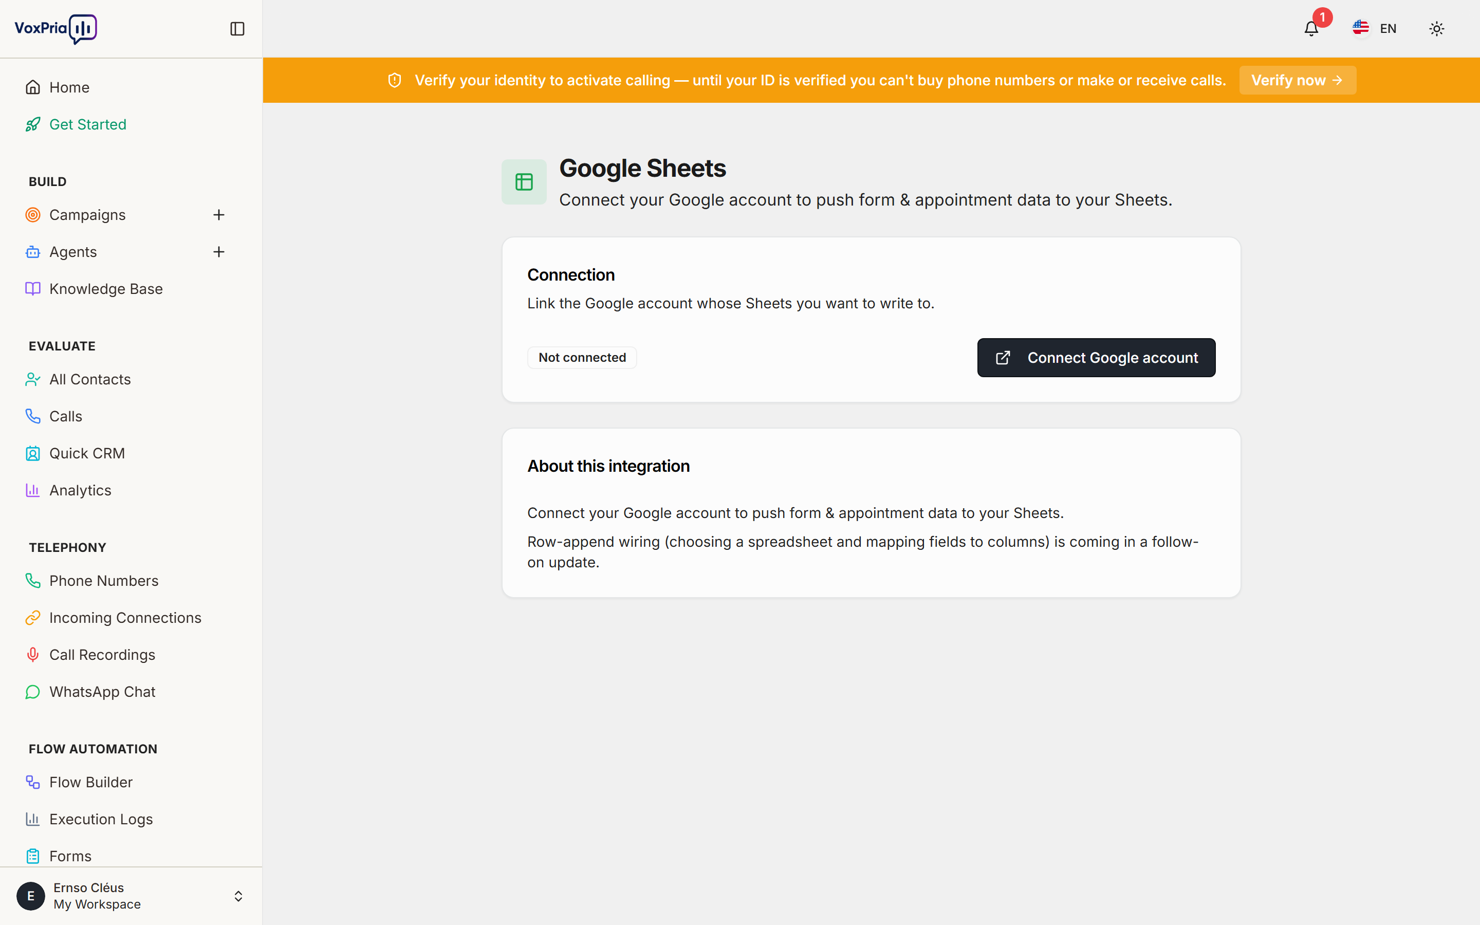Click the Get Started rocket icon
Screen dimensions: 1480x925
pos(33,124)
